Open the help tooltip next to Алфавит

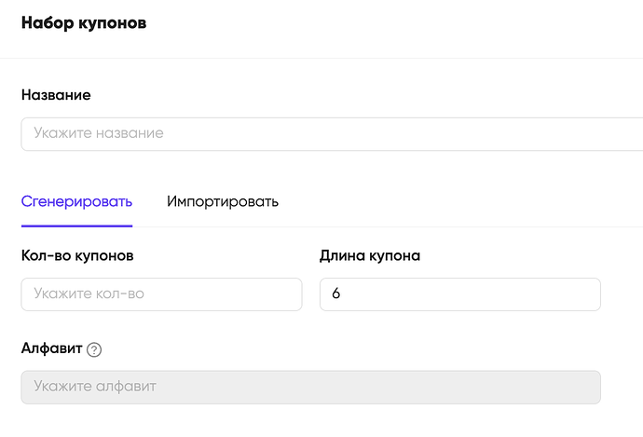pos(94,349)
